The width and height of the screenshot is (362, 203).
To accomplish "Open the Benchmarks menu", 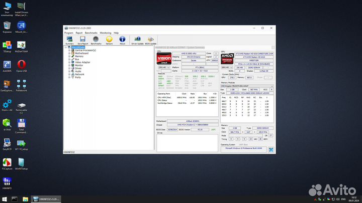I will coord(91,33).
